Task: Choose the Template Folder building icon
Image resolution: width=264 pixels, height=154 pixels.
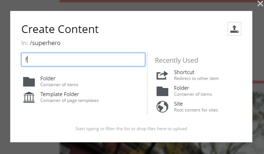Action: coord(29,97)
